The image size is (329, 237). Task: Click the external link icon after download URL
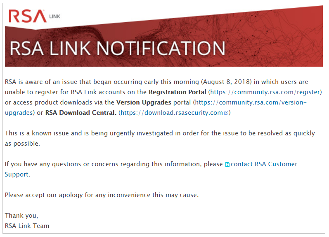coord(226,113)
